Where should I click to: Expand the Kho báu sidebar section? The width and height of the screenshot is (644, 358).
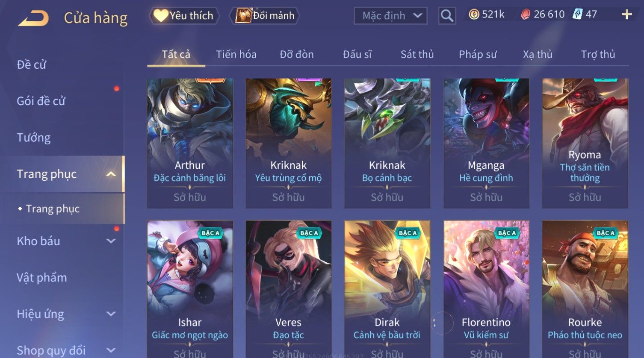pyautogui.click(x=111, y=241)
